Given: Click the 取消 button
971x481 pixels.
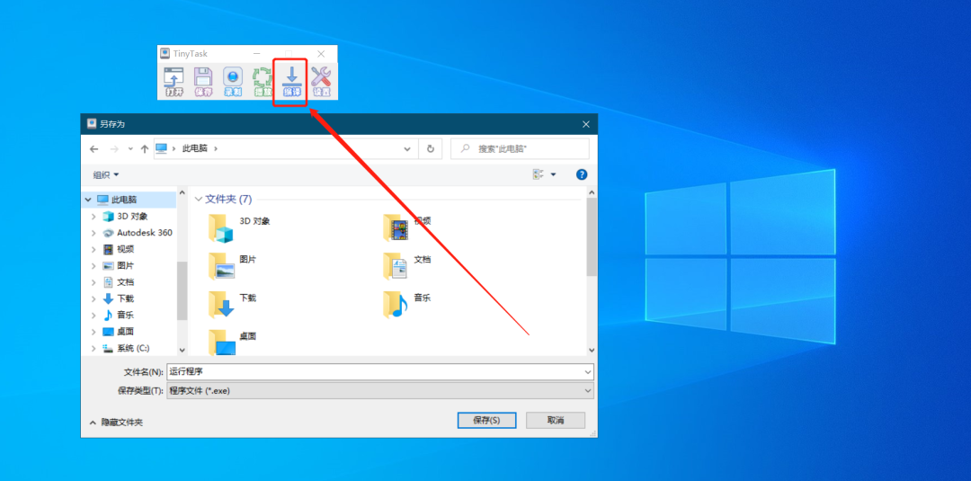Looking at the screenshot, I should [x=556, y=421].
